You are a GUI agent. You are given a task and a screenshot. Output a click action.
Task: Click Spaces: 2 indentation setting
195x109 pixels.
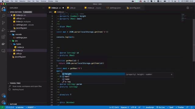(x=125, y=107)
